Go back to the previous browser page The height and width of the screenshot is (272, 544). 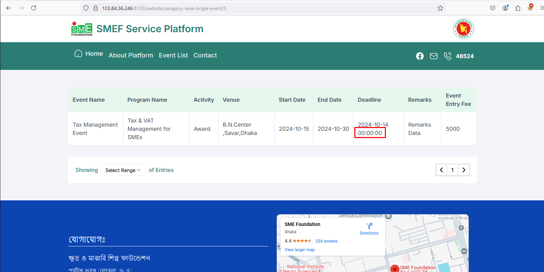click(9, 8)
